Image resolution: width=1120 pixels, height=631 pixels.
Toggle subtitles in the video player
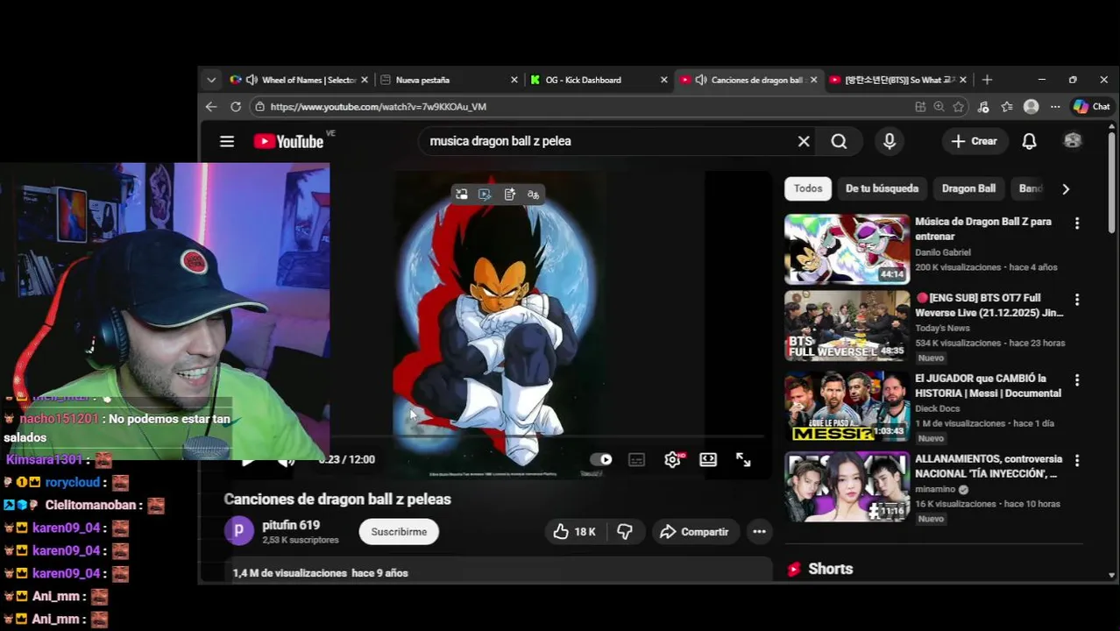pyautogui.click(x=637, y=459)
